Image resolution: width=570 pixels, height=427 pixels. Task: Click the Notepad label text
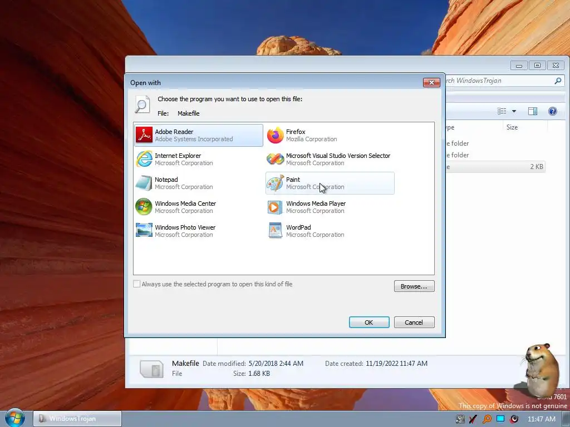[166, 180]
